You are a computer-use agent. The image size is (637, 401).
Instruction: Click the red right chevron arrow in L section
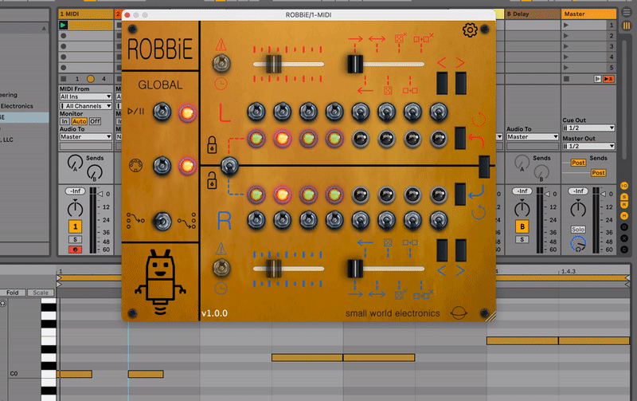coord(460,63)
